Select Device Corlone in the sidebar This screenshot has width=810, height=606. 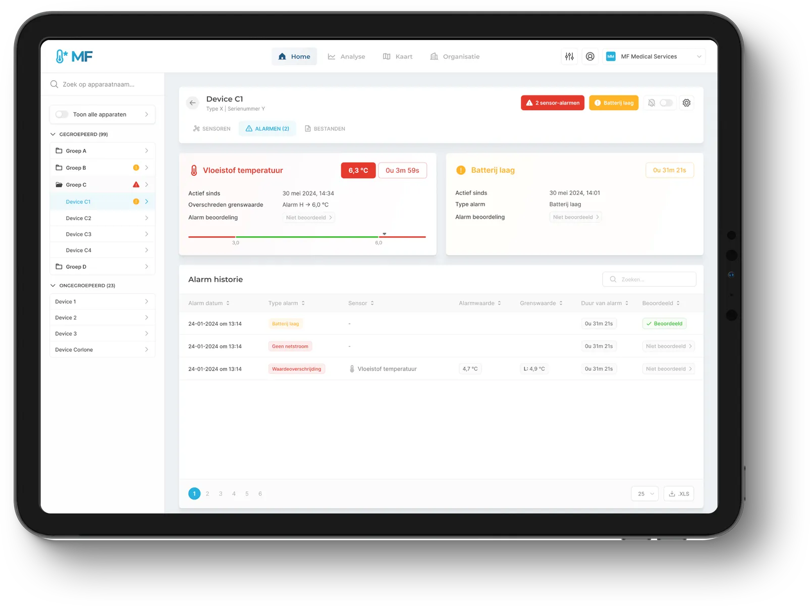click(x=102, y=349)
